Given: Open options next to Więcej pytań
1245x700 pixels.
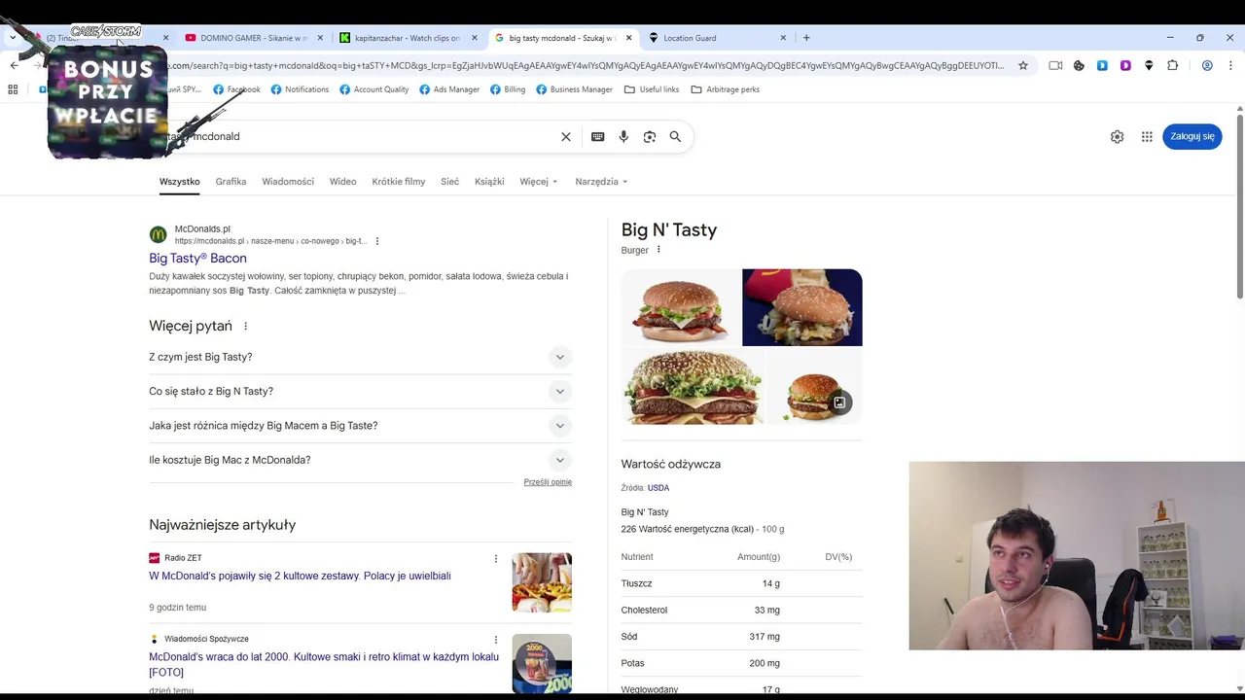Looking at the screenshot, I should [x=245, y=327].
